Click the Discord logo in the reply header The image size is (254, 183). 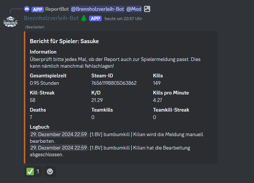(26, 9)
